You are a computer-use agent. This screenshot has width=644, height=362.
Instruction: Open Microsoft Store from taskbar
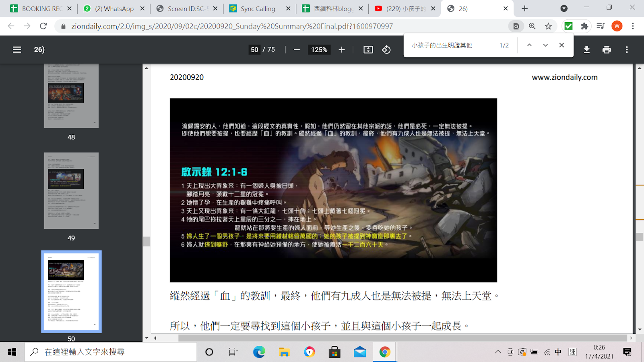tap(334, 352)
